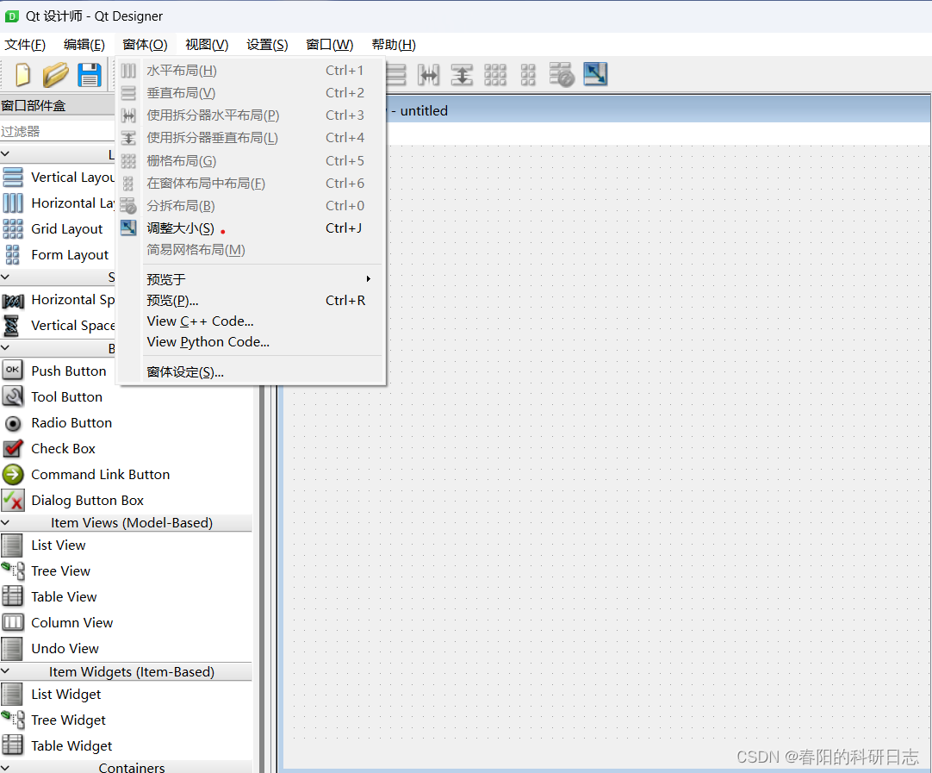The height and width of the screenshot is (773, 932).
Task: Select the Tool Button widget icon
Action: tap(13, 396)
